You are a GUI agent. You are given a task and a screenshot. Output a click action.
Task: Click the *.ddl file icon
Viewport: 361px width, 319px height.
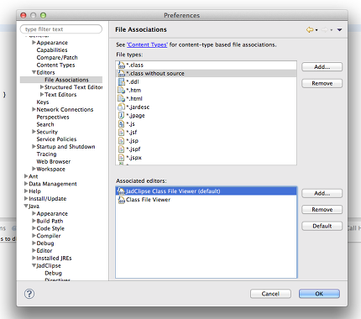tap(121, 82)
